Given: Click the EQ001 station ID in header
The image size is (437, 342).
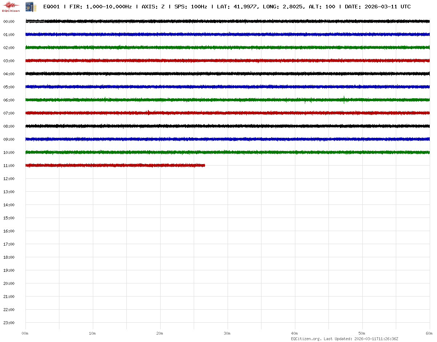Looking at the screenshot, I should pyautogui.click(x=51, y=7).
